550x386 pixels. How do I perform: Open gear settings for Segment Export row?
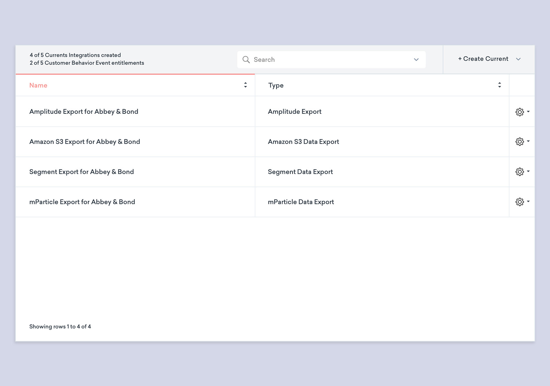[519, 172]
